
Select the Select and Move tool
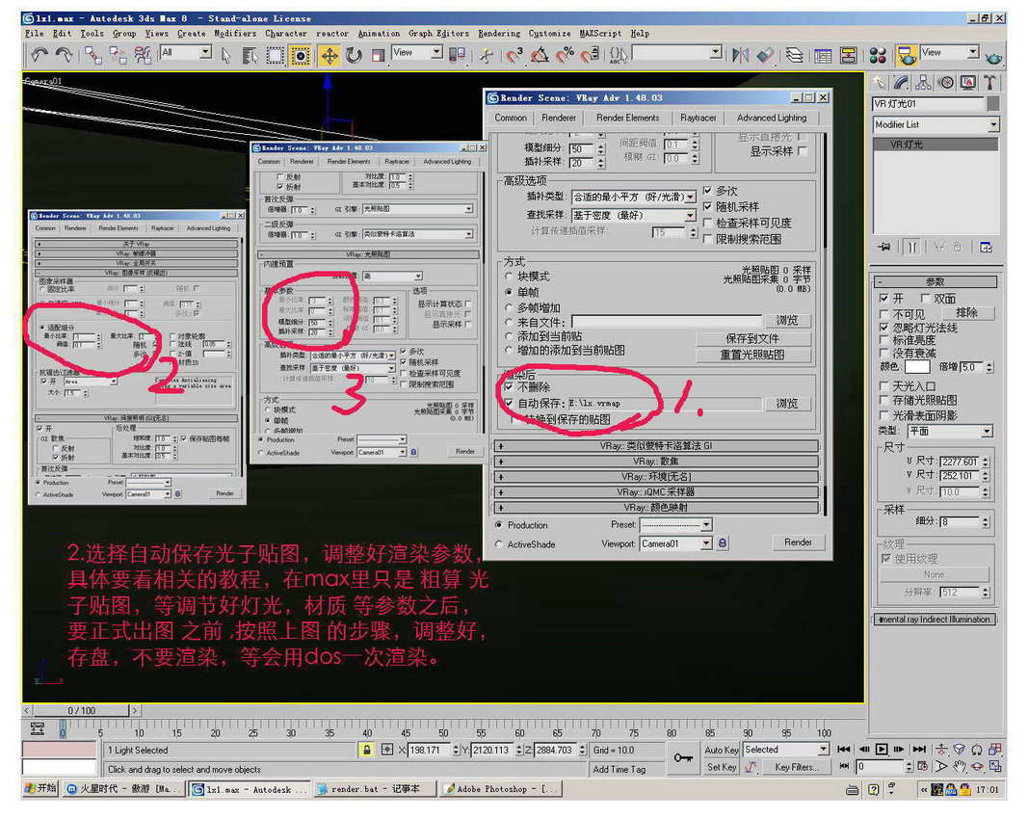tap(329, 55)
